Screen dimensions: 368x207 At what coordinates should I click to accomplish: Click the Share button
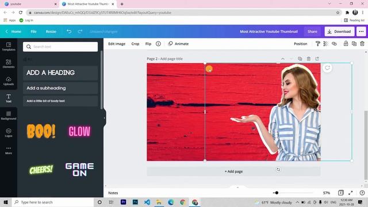click(312, 32)
